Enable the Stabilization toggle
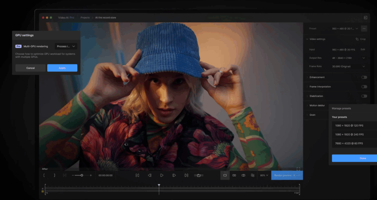 point(364,96)
